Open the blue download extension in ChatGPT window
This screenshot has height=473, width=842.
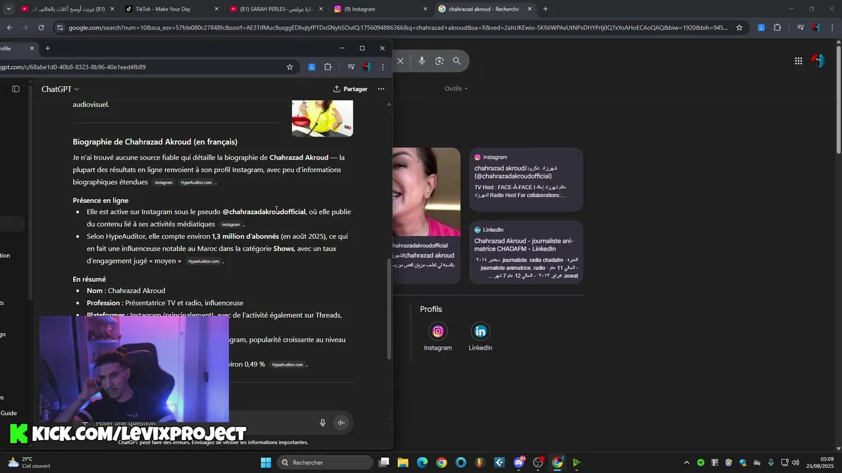(x=312, y=67)
